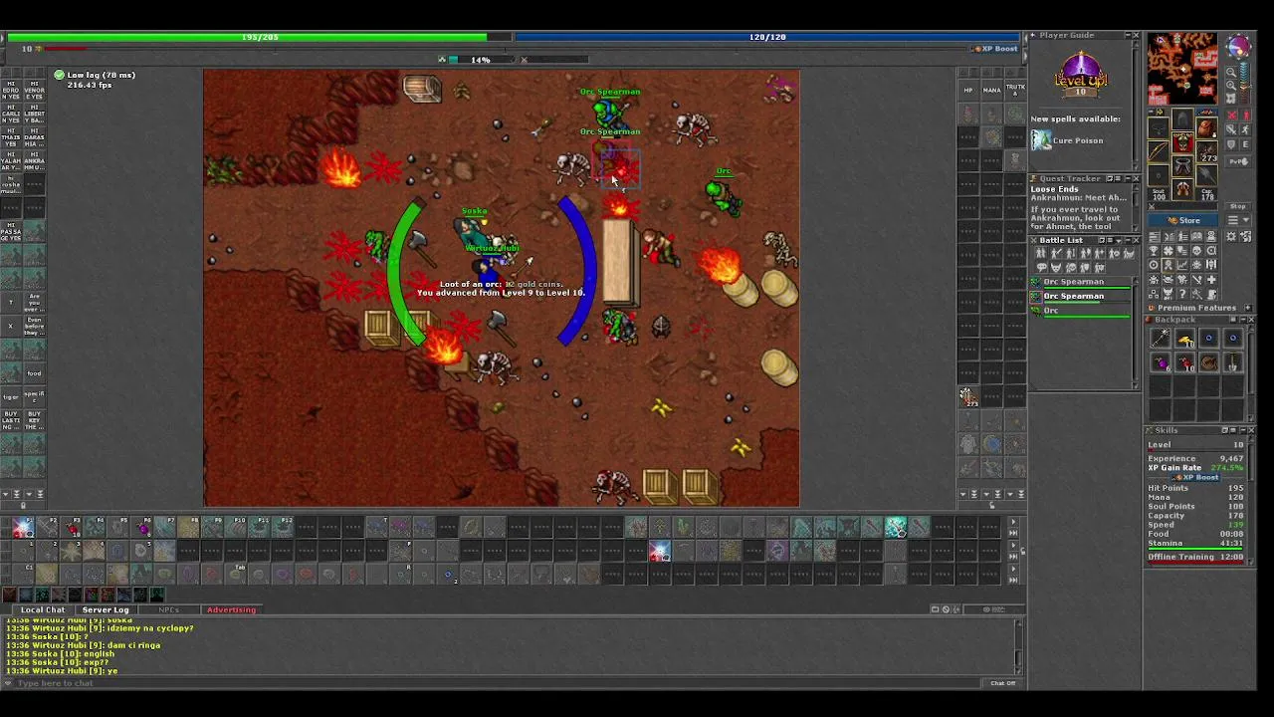
Task: Click the blue mana bar 120/120
Action: 767,37
